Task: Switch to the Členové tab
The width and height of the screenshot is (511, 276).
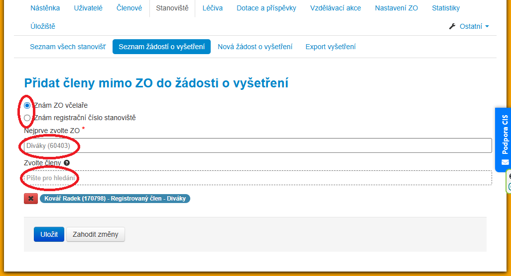Action: click(x=129, y=8)
